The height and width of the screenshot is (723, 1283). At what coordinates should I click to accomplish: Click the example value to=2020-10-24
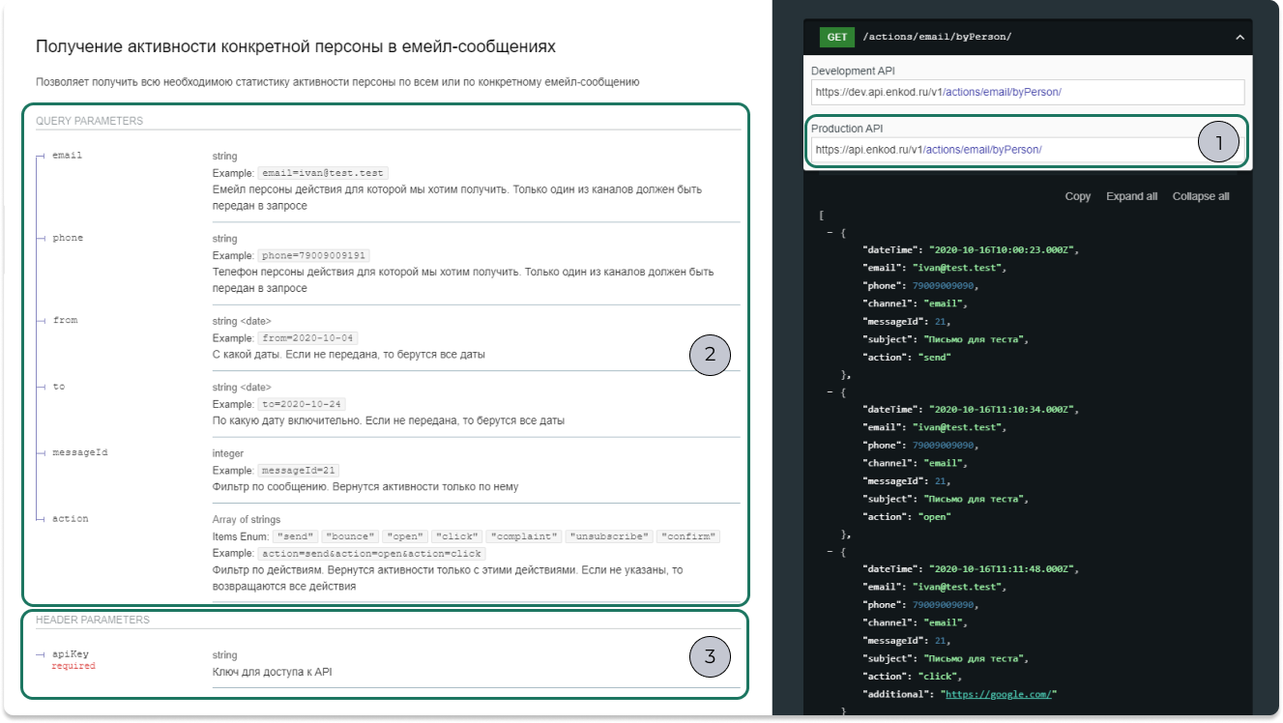[x=303, y=404]
